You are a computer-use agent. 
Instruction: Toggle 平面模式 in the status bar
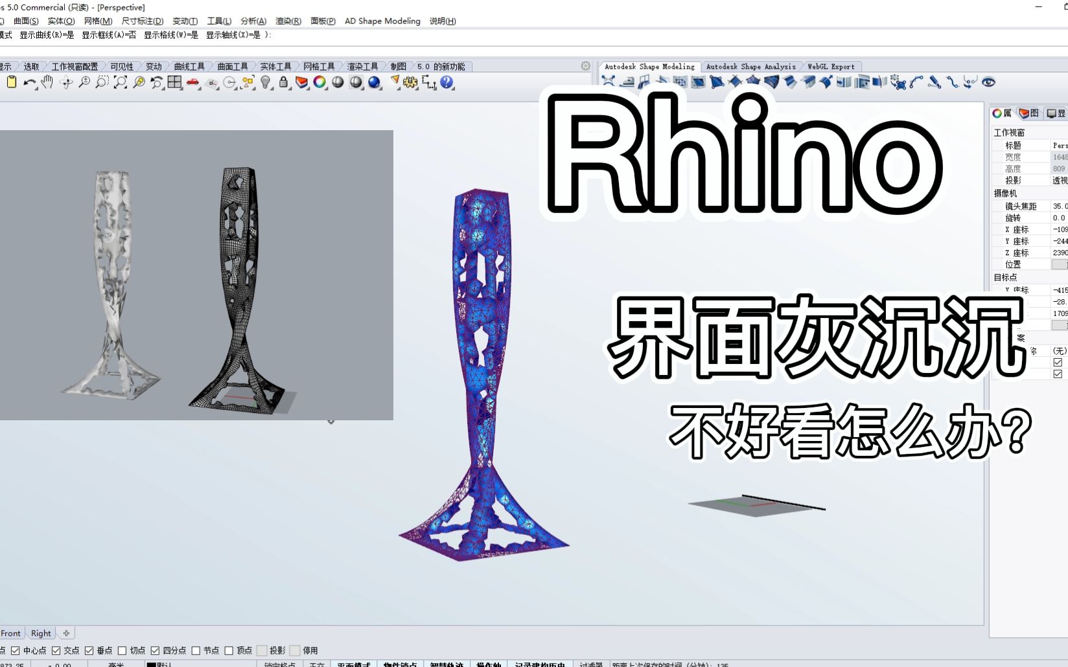pos(354,664)
